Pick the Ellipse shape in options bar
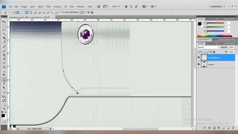238x134 pixels. coord(44,12)
